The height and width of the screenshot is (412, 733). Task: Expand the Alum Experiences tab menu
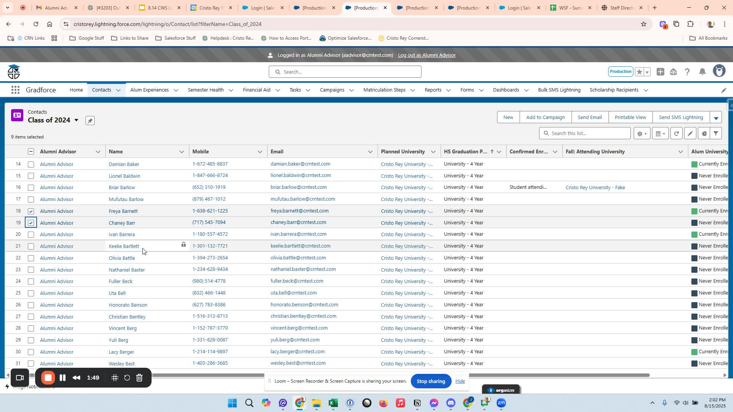176,90
